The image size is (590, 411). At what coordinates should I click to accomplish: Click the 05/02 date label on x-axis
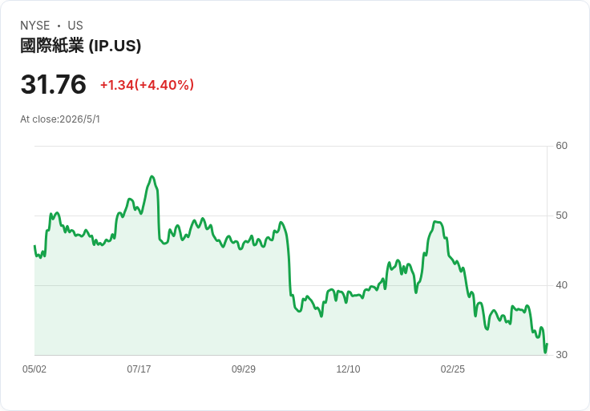point(34,369)
